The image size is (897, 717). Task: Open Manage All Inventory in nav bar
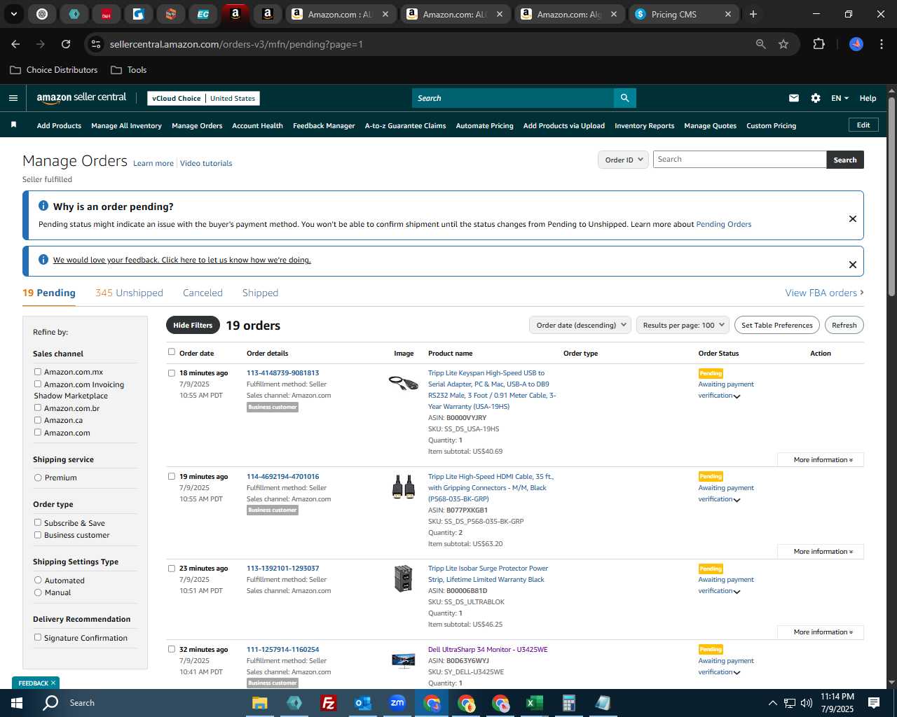tap(126, 126)
